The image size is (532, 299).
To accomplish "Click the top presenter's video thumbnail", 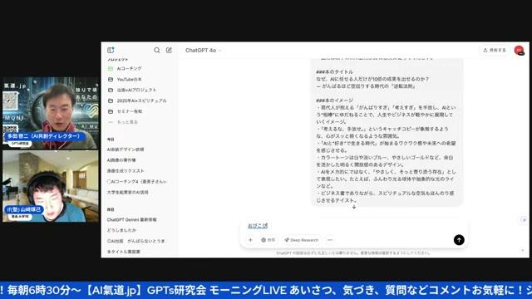I will point(51,113).
